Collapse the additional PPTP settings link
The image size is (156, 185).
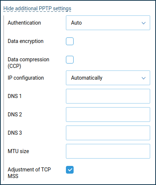pyautogui.click(x=37, y=8)
